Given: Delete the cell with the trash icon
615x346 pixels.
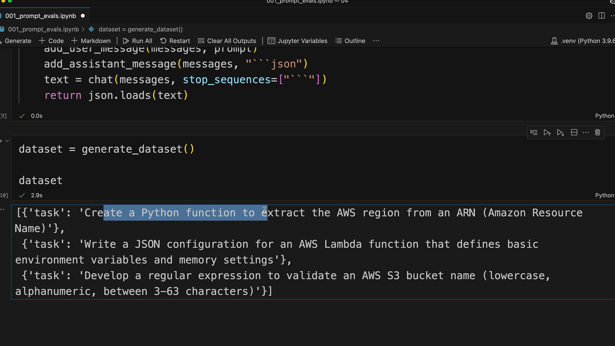Looking at the screenshot, I should pyautogui.click(x=597, y=132).
